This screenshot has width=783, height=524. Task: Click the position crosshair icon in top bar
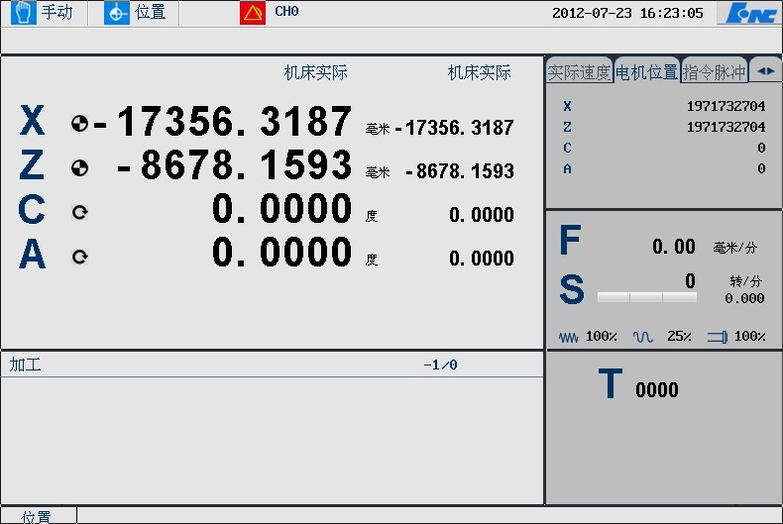tap(117, 13)
